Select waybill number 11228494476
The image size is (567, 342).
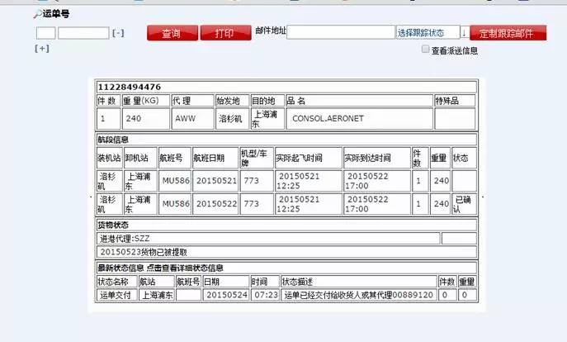point(130,87)
